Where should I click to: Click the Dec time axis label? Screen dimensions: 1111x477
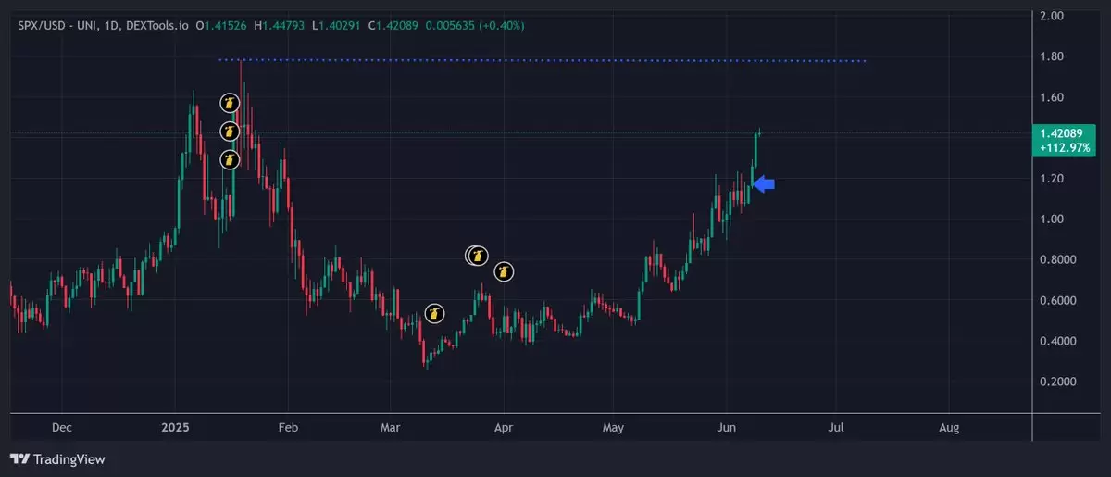click(x=61, y=428)
